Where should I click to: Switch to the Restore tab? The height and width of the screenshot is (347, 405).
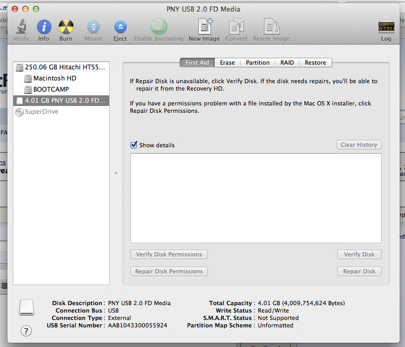(x=315, y=63)
